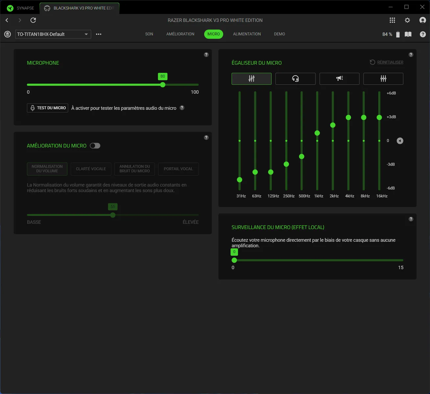Select the first sliders equalizer preset

[251, 79]
